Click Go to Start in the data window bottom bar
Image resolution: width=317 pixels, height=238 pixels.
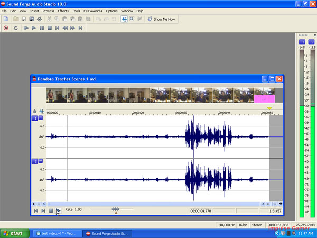[x=36, y=210]
